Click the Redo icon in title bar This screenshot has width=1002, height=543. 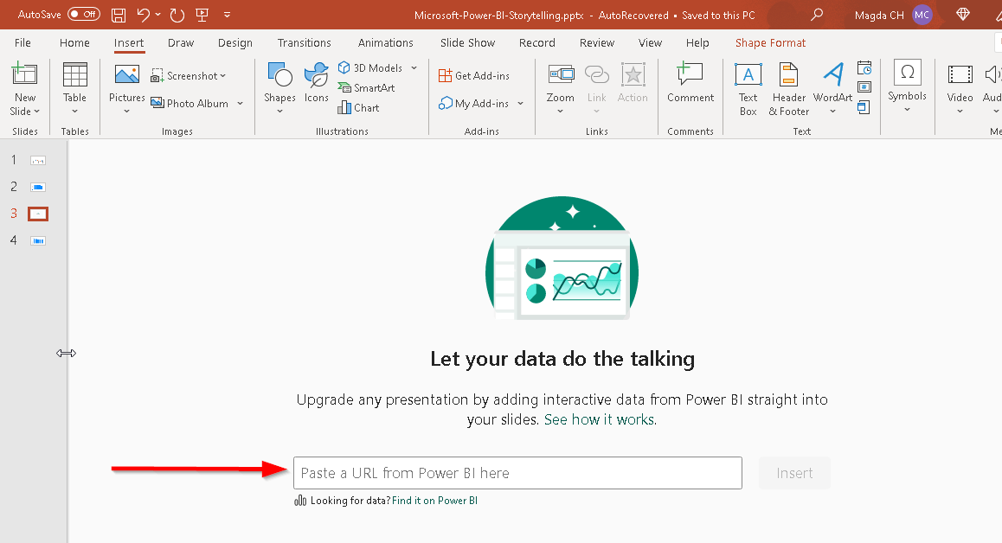[x=177, y=15]
